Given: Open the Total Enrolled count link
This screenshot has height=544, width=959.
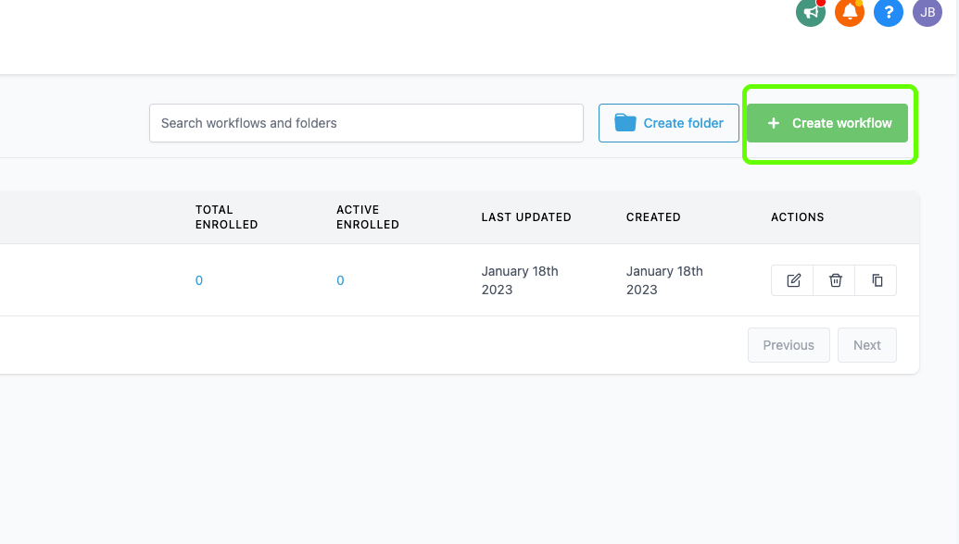Looking at the screenshot, I should point(199,280).
